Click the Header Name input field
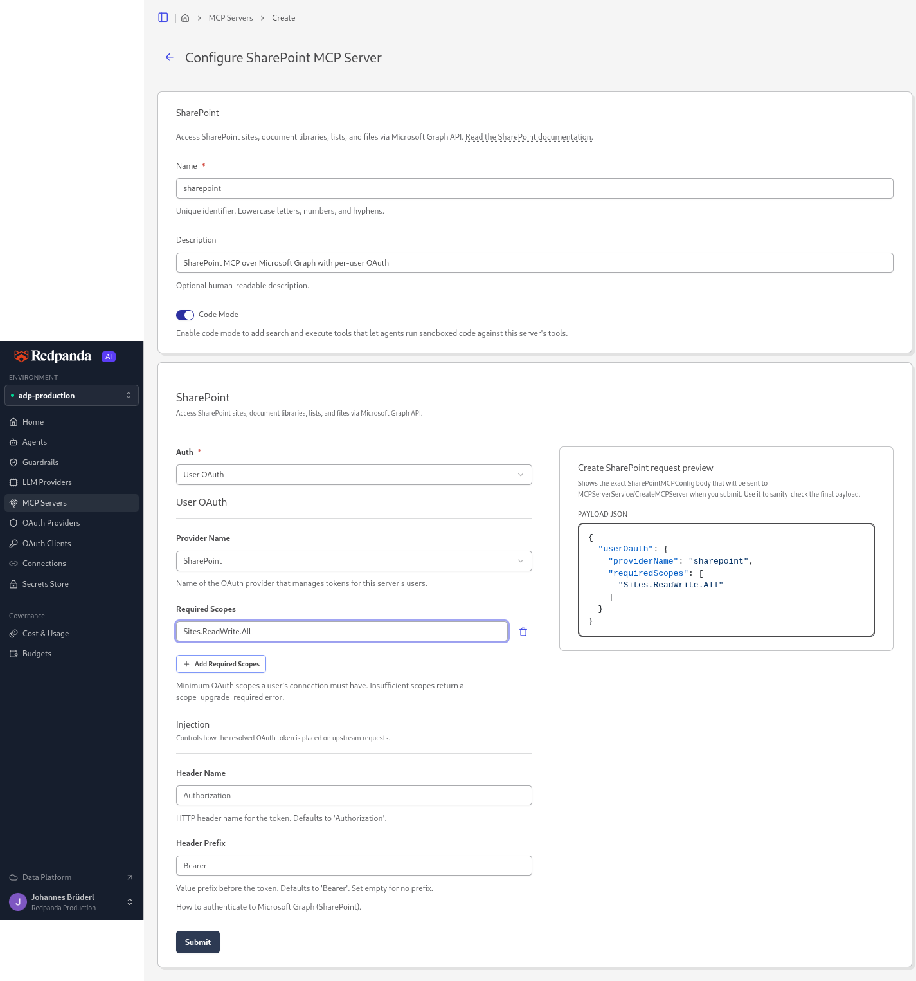This screenshot has width=916, height=981. (354, 796)
